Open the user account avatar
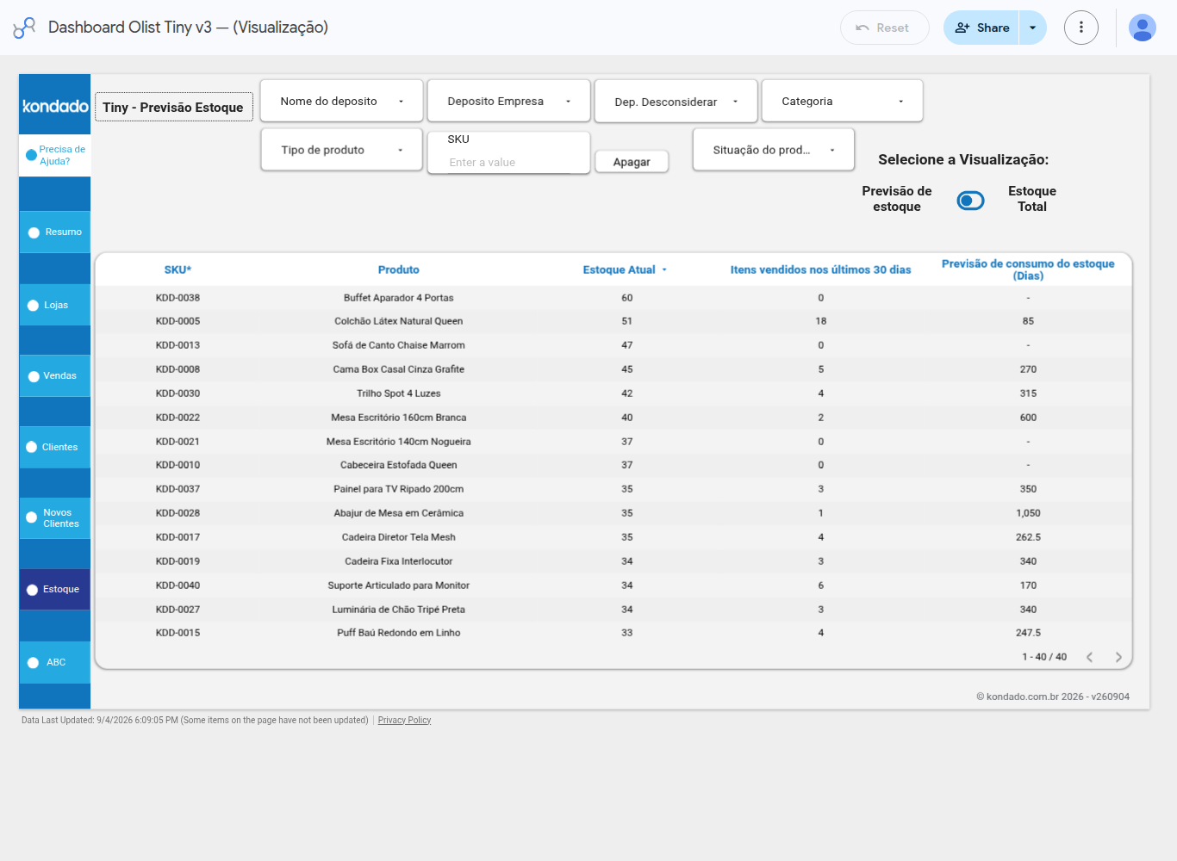The width and height of the screenshot is (1177, 861). [x=1143, y=28]
